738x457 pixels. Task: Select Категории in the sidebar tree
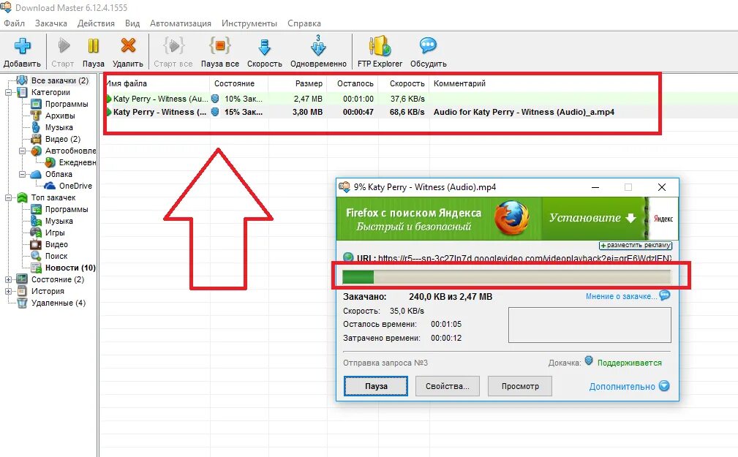50,92
